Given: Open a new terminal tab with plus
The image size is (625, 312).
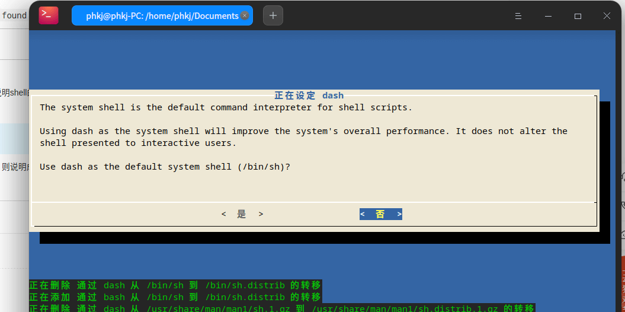Looking at the screenshot, I should coord(273,16).
